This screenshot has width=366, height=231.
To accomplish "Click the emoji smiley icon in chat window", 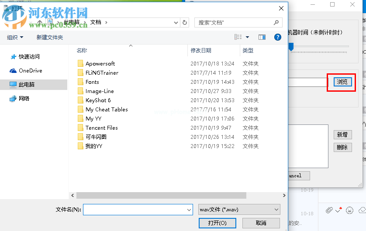I will [349, 210].
